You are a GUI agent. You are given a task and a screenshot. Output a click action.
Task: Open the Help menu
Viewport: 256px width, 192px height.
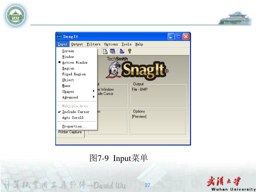click(x=139, y=44)
